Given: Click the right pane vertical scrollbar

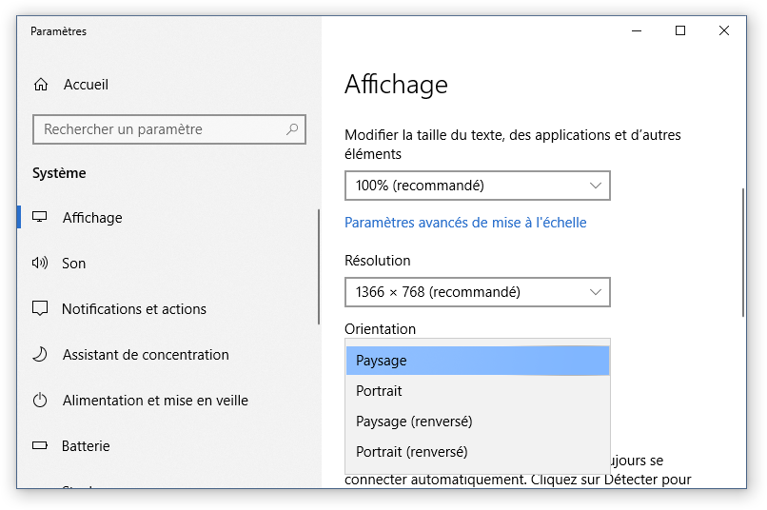Looking at the screenshot, I should pyautogui.click(x=742, y=252).
